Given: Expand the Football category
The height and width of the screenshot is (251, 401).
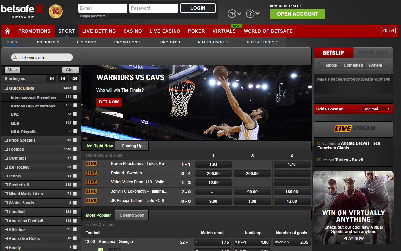Looking at the screenshot, I should click(x=6, y=149).
